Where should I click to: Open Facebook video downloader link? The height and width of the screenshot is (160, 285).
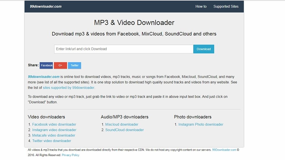54,124
